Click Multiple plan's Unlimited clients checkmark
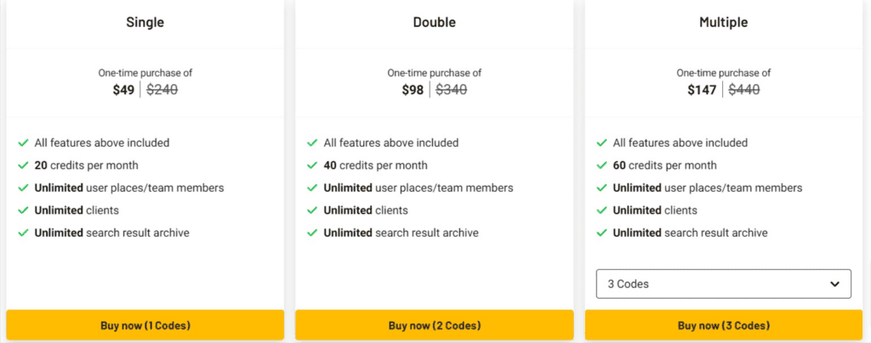 (601, 211)
